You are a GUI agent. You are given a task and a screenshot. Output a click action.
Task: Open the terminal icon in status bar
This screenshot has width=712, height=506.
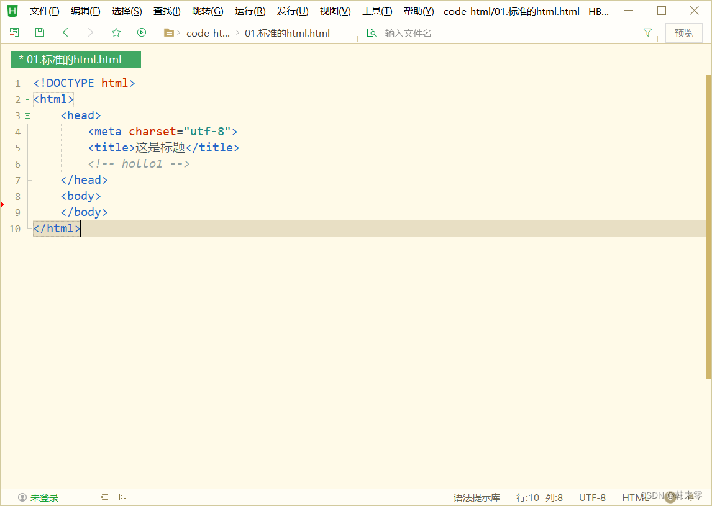click(122, 497)
